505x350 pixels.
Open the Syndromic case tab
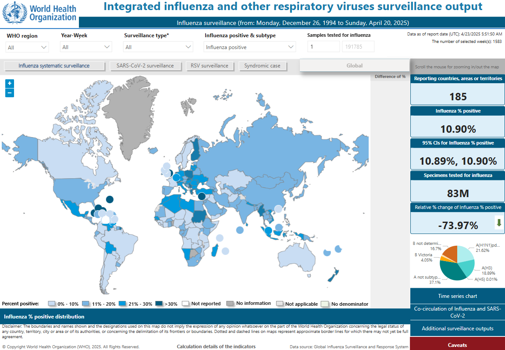click(x=262, y=66)
